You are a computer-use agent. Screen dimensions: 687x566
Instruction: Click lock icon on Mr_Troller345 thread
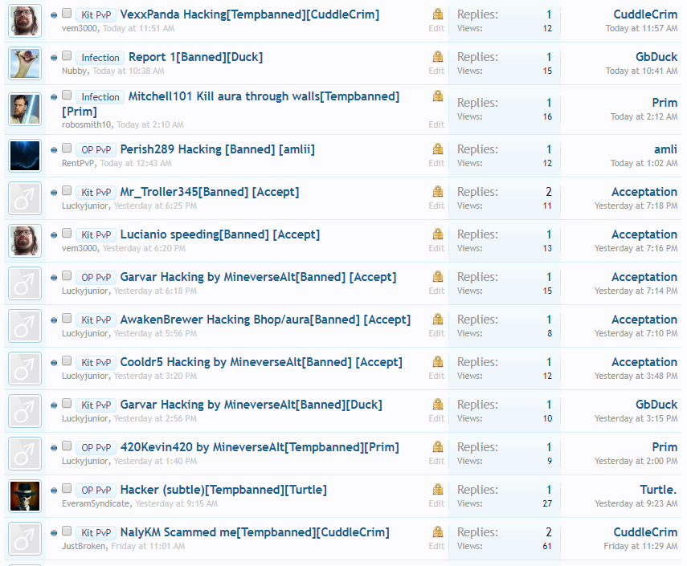click(x=438, y=191)
